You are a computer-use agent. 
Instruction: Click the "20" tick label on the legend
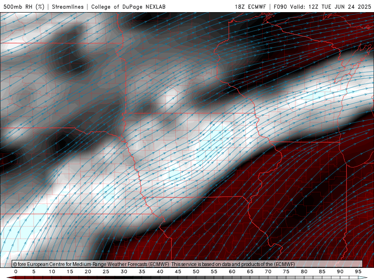tap(88, 272)
